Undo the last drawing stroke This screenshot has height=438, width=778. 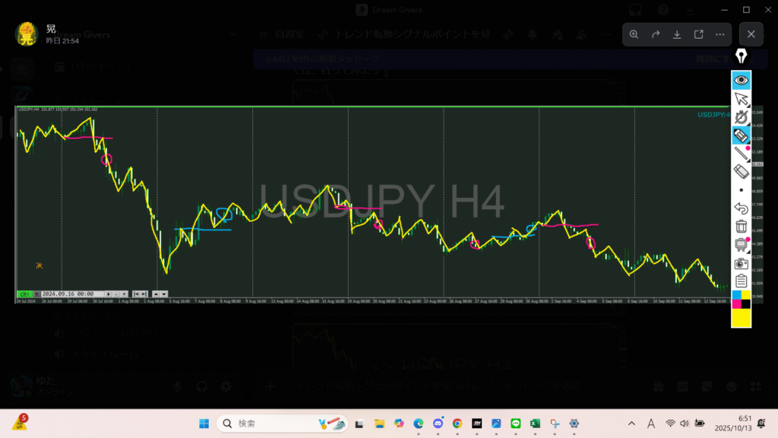click(741, 208)
